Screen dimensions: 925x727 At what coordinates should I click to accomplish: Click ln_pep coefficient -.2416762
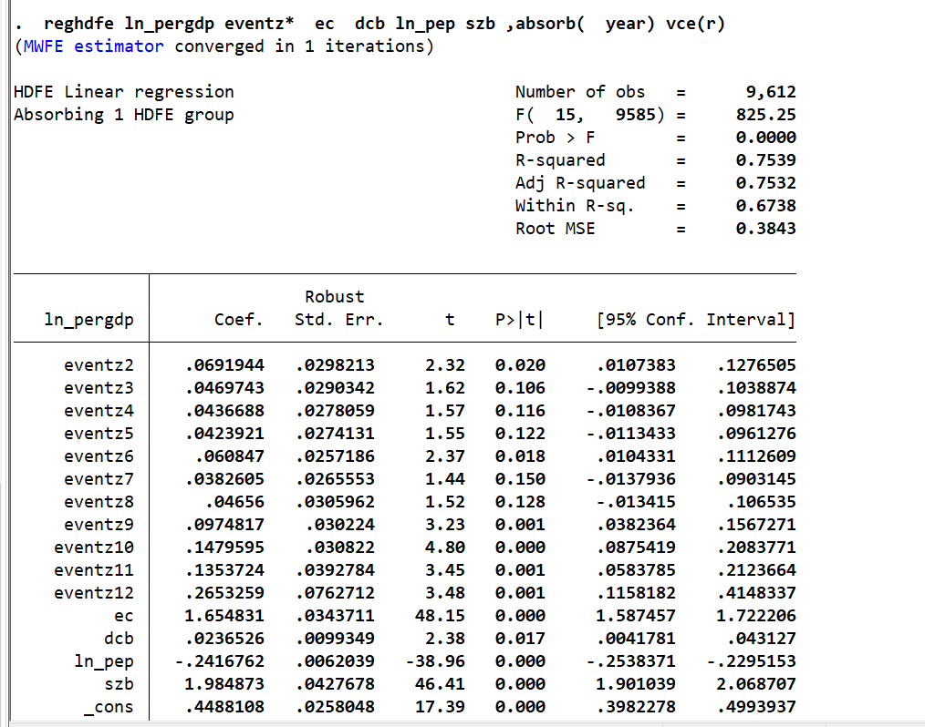220,661
